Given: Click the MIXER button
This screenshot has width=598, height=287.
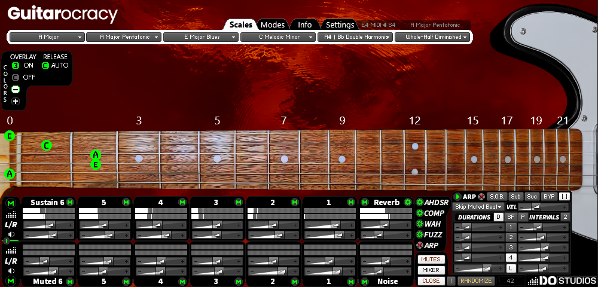Looking at the screenshot, I should coord(431,270).
